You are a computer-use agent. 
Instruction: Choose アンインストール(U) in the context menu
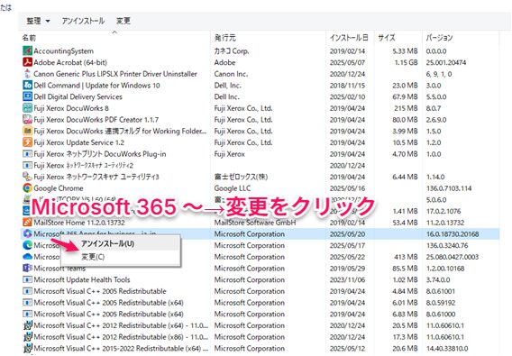pyautogui.click(x=107, y=243)
